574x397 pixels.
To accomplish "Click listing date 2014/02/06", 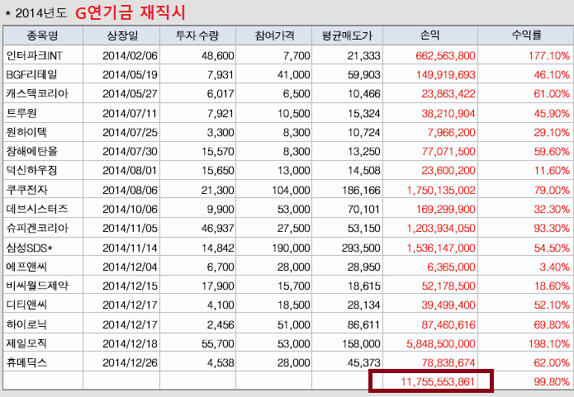I will point(130,55).
